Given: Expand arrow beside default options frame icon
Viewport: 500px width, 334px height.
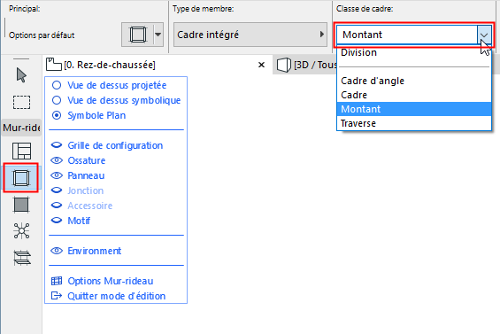Looking at the screenshot, I should (158, 35).
